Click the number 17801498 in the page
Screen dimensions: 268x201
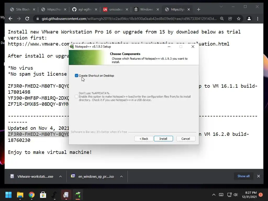19,92
